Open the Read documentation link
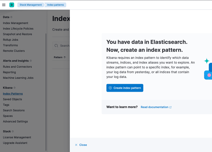The image size is (212, 152). point(156,107)
